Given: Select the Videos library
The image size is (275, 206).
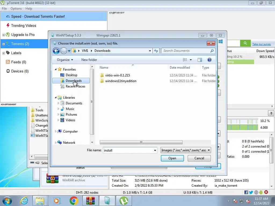Looking at the screenshot, I should click(70, 120).
